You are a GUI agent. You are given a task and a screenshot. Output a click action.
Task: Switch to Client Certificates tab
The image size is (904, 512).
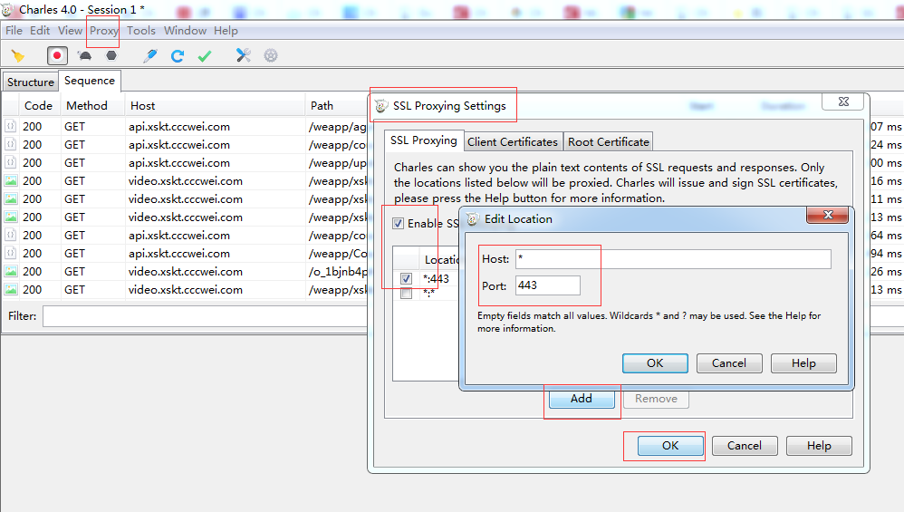(513, 142)
